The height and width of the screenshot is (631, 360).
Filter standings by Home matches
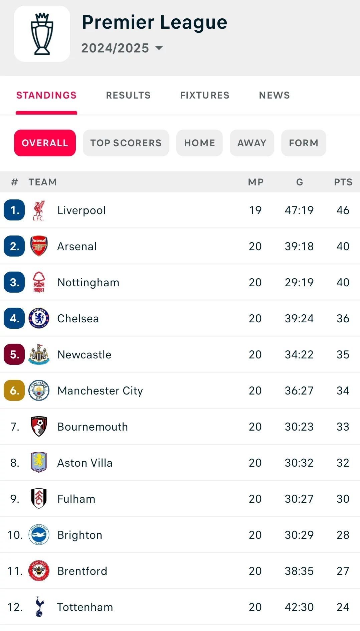click(x=199, y=143)
